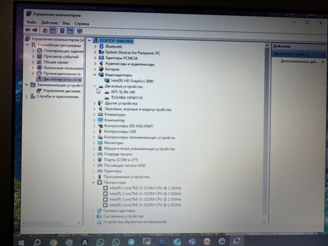Select Просмотр событий in left tree
Image resolution: width=328 pixels, height=246 pixels.
tap(61, 57)
